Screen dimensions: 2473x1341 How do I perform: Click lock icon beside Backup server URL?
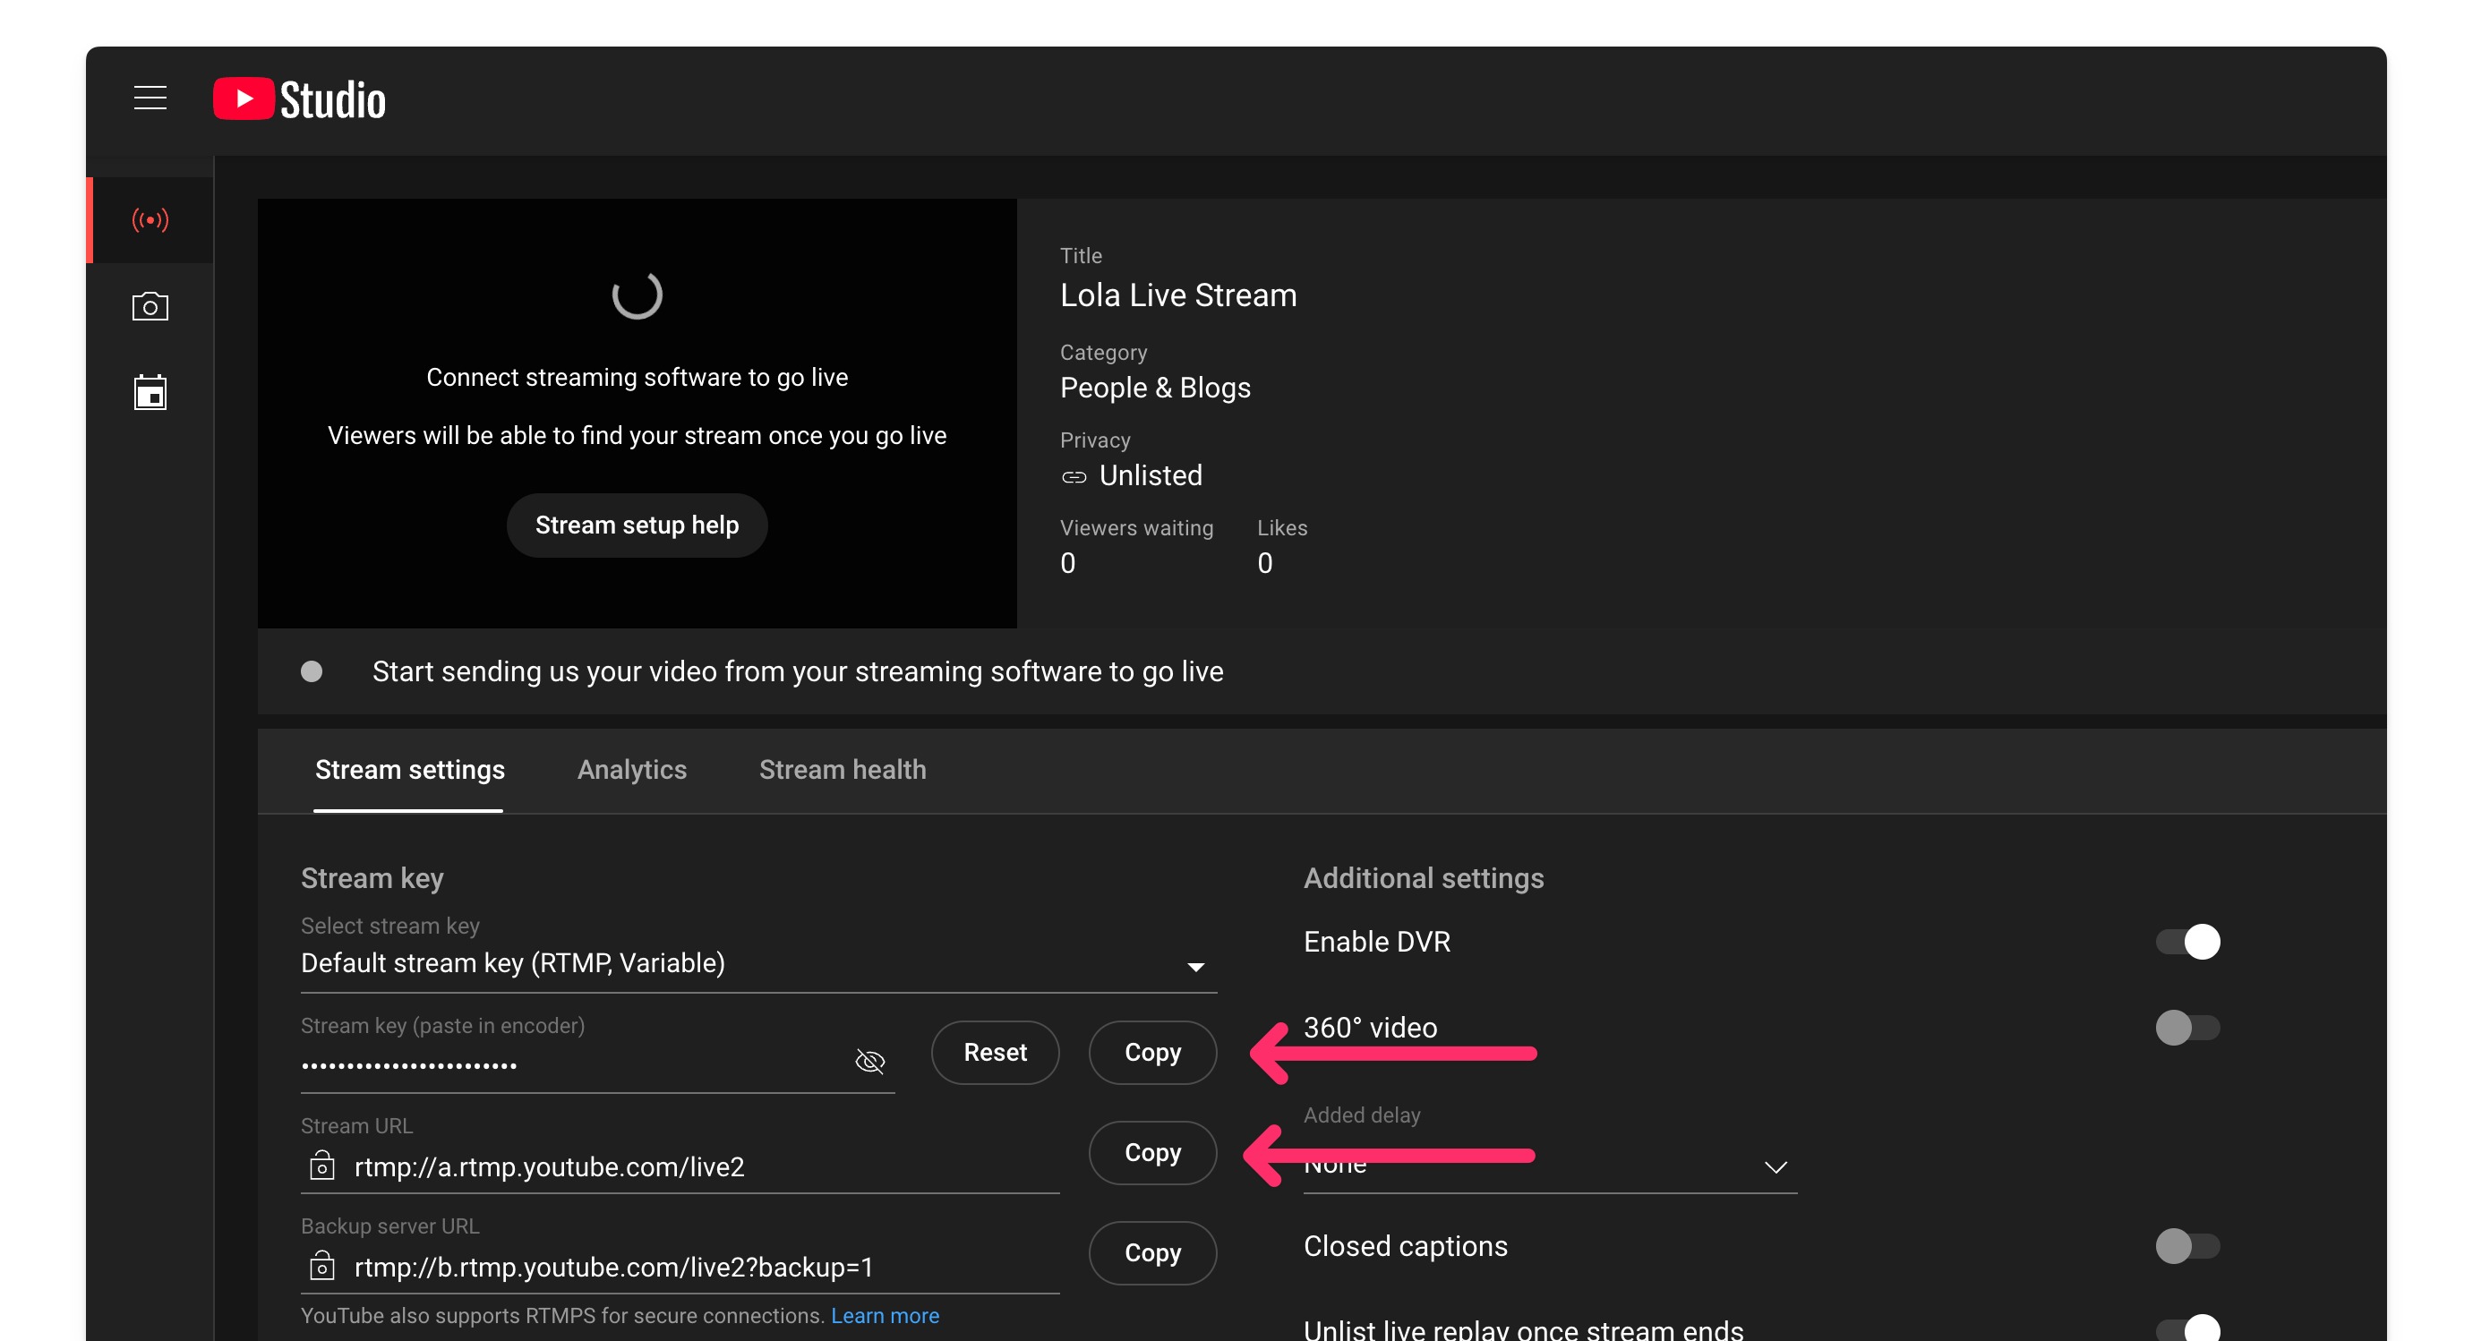321,1267
